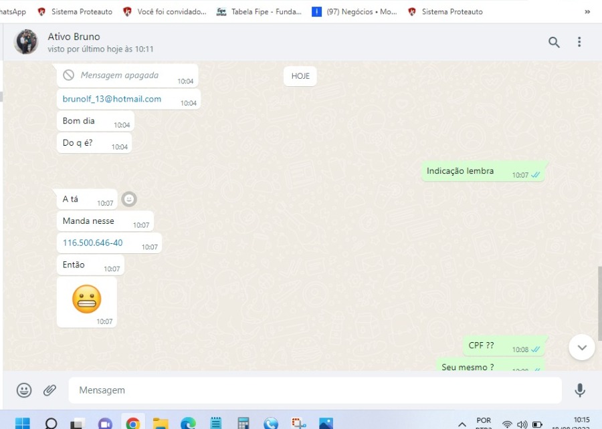Screen dimensions: 602x429
Task: View Ativo Bruno's profile picture
Action: click(x=26, y=42)
